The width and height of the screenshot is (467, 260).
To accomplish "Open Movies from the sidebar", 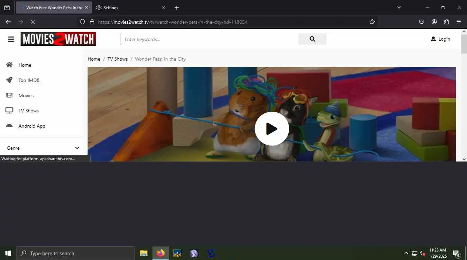I will (x=26, y=95).
